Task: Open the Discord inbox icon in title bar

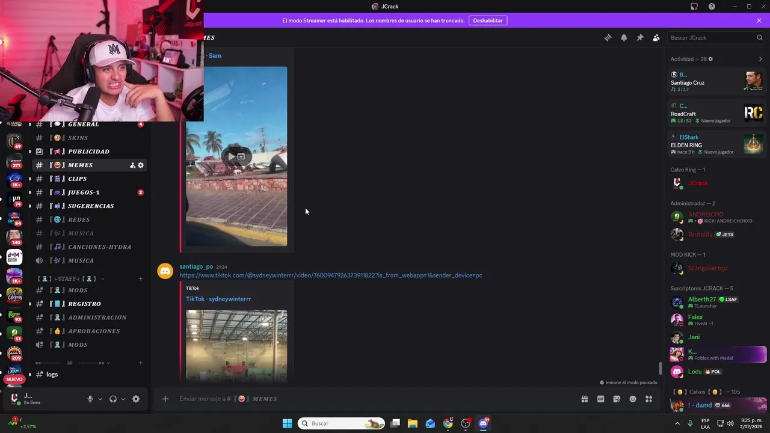Action: 694,7
